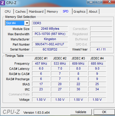Click the 609 MHz frequency cell
Screen dimensions: 115x116
[x=78, y=63]
